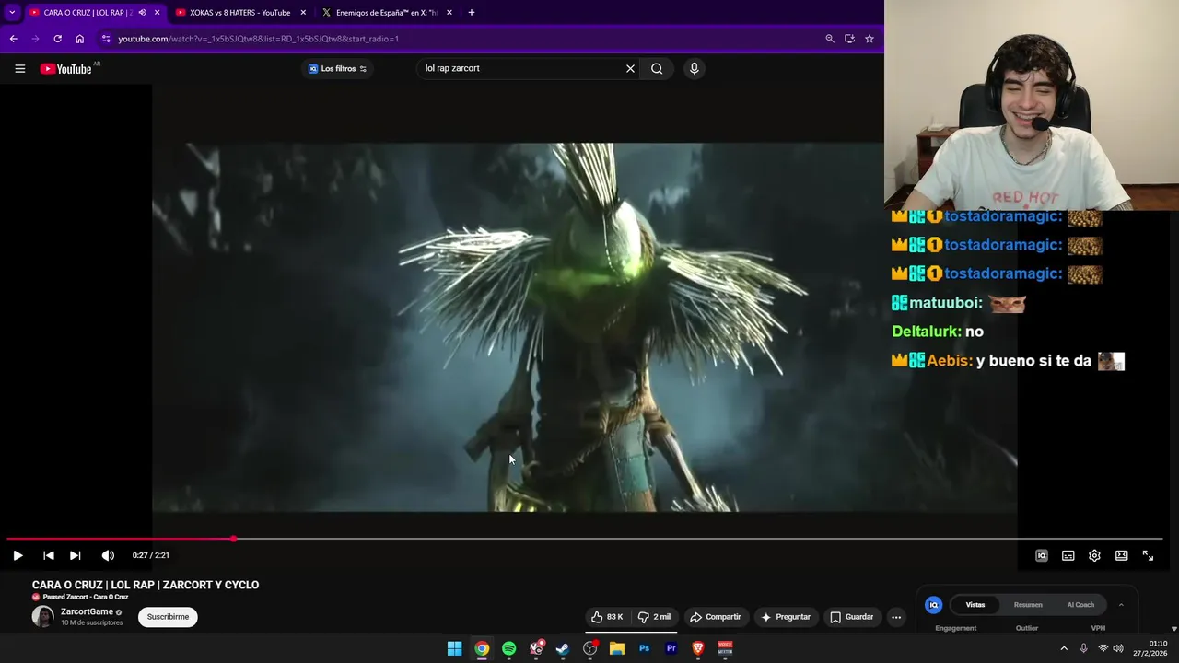This screenshot has width=1179, height=663.
Task: Click the 0:27 / 2:21 time display
Action: pos(150,555)
